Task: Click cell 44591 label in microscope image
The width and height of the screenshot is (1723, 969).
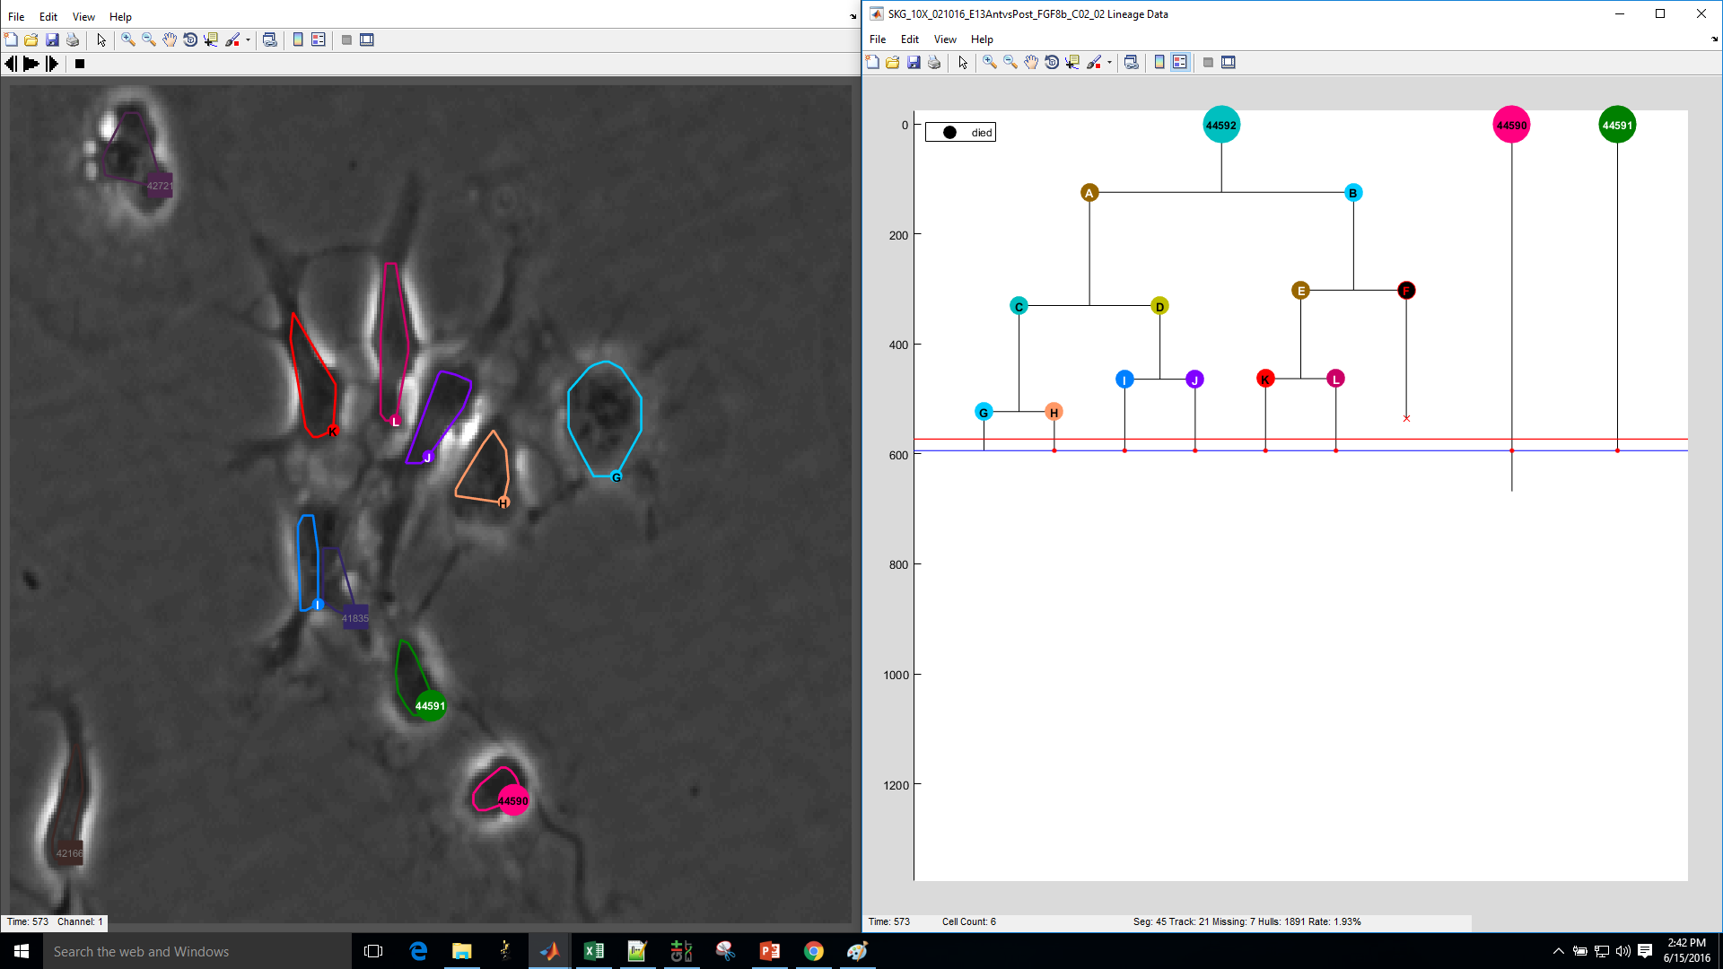Action: pos(430,705)
